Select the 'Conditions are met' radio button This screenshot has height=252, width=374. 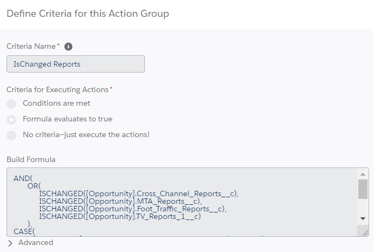11,104
